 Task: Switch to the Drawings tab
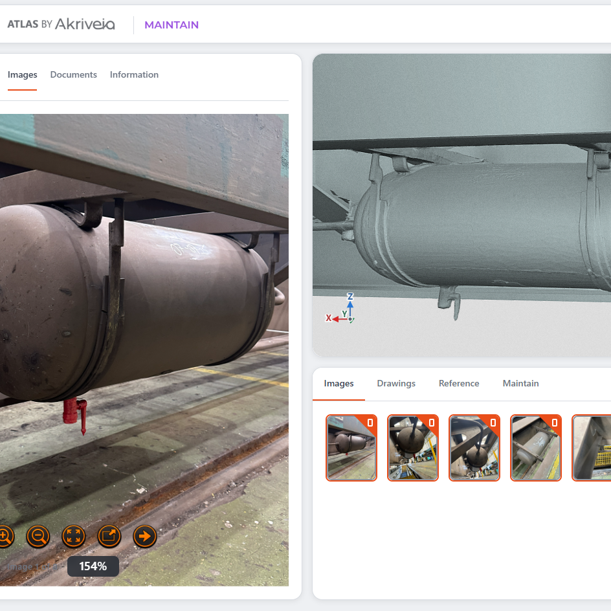pos(396,383)
